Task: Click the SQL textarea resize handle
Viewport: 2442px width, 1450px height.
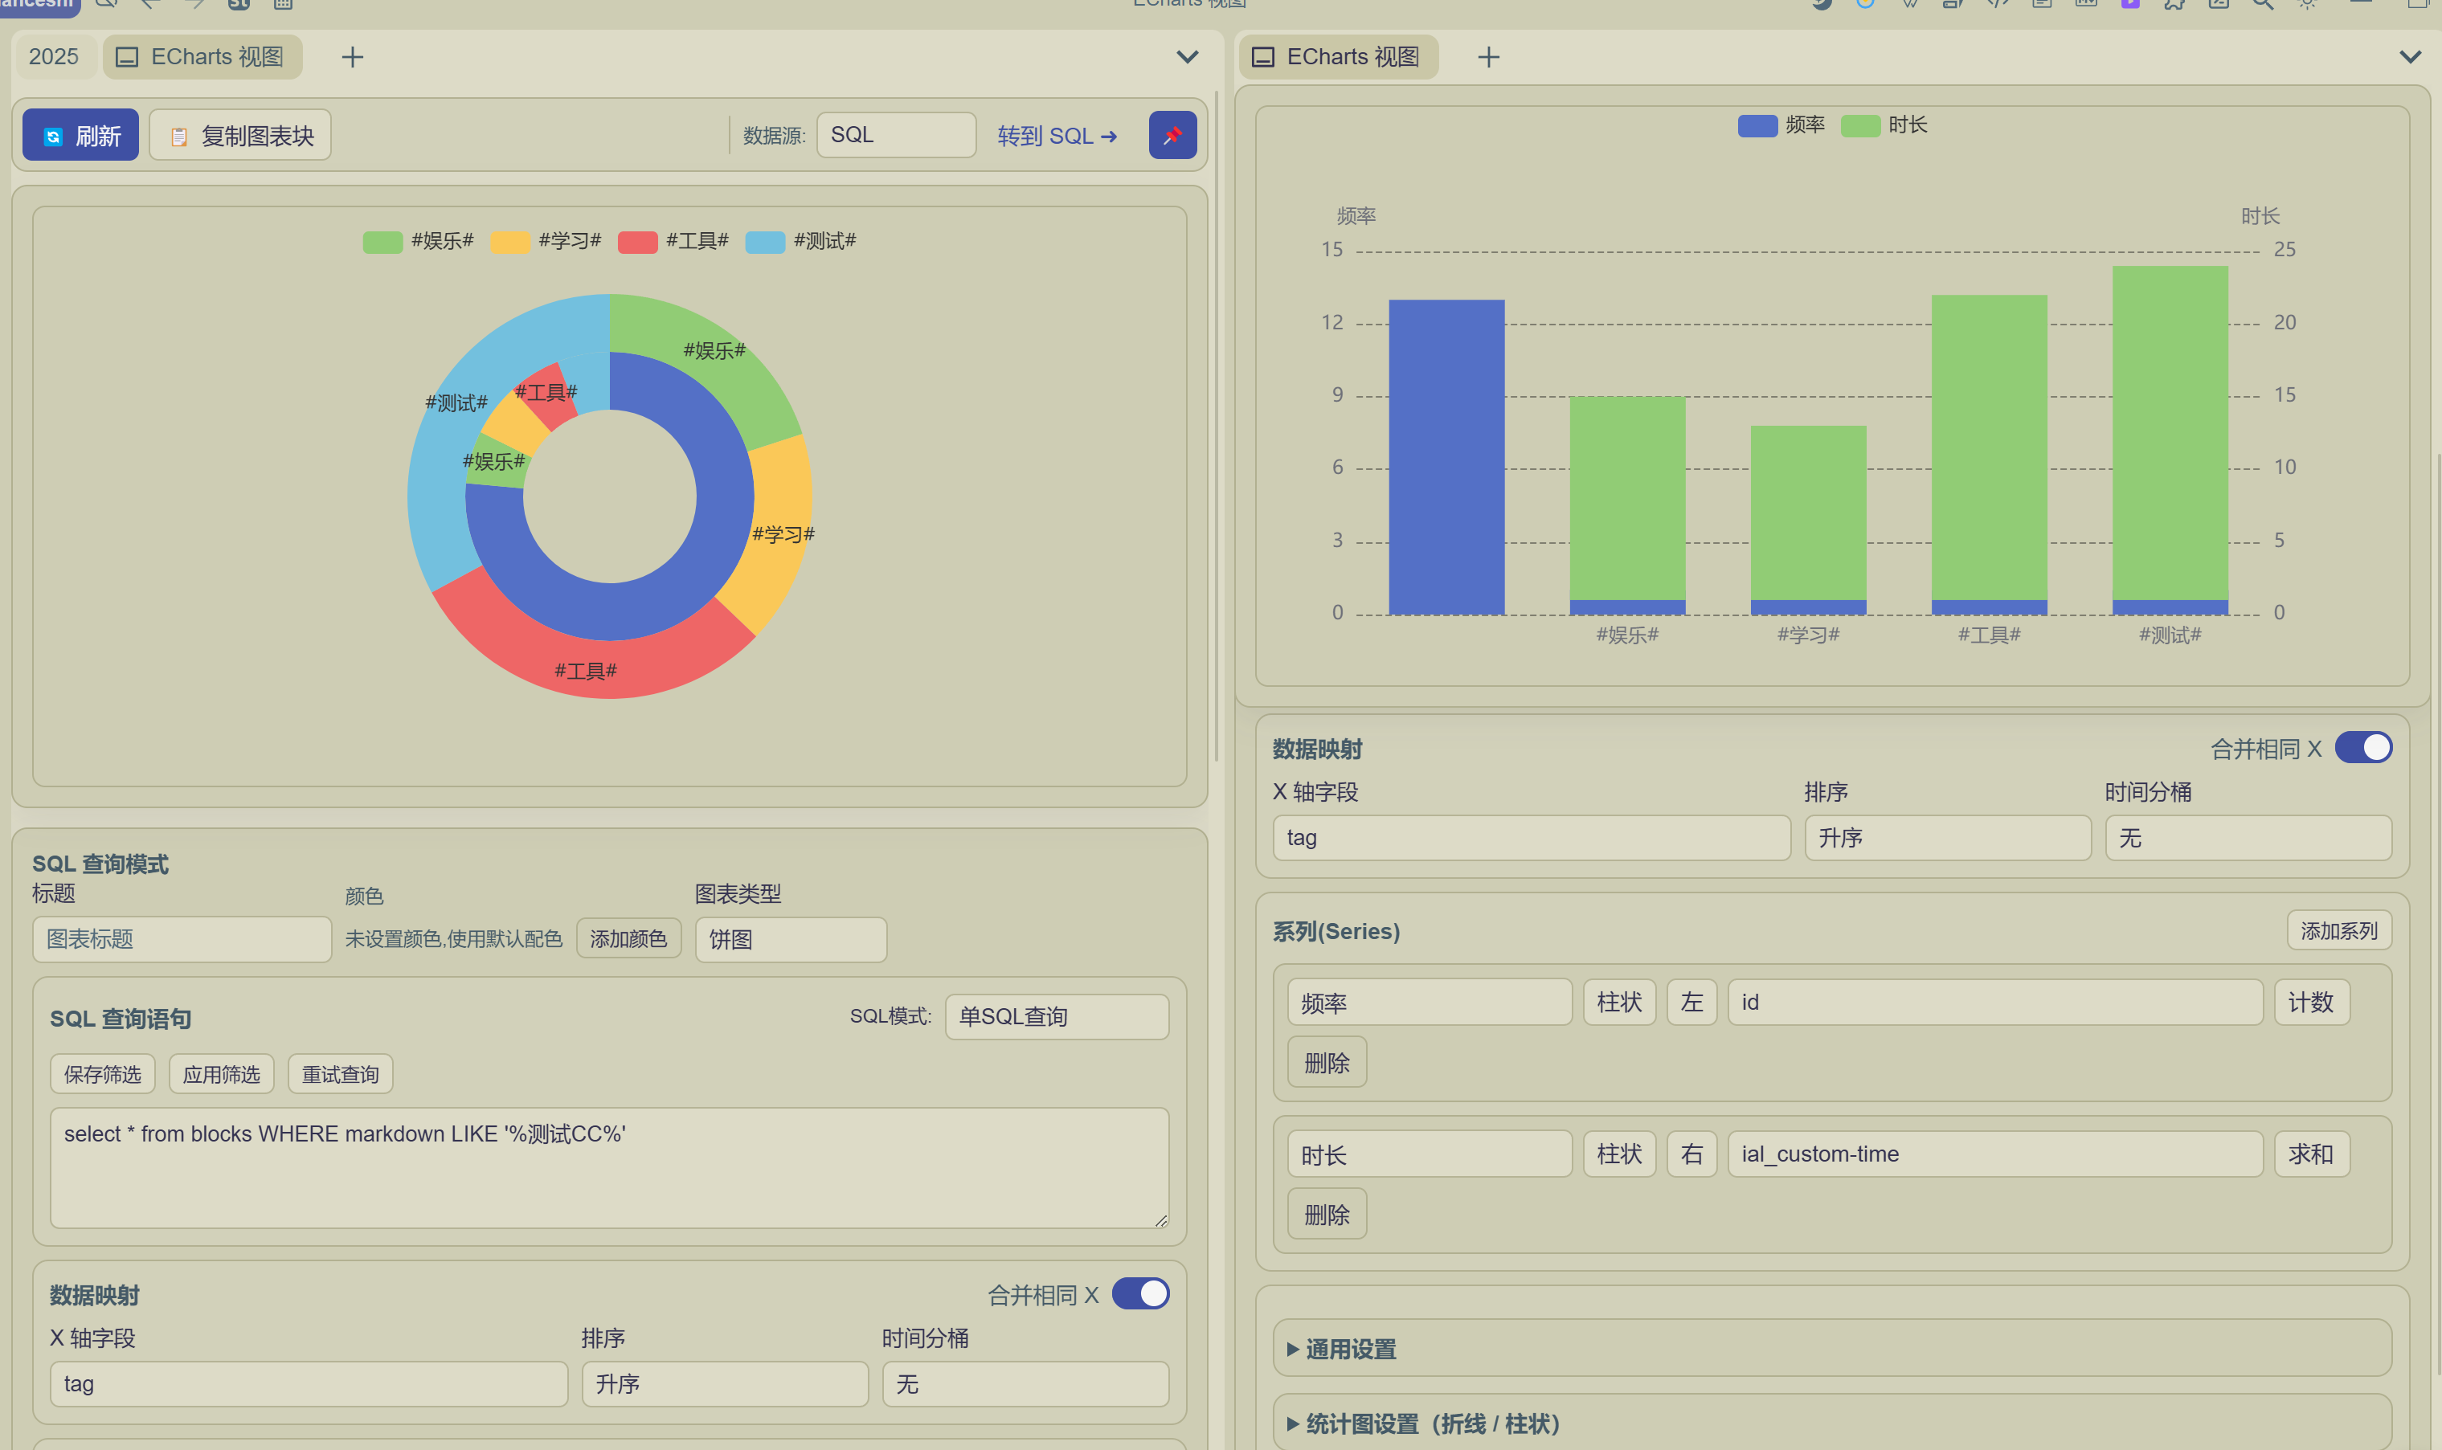Action: click(x=1160, y=1219)
